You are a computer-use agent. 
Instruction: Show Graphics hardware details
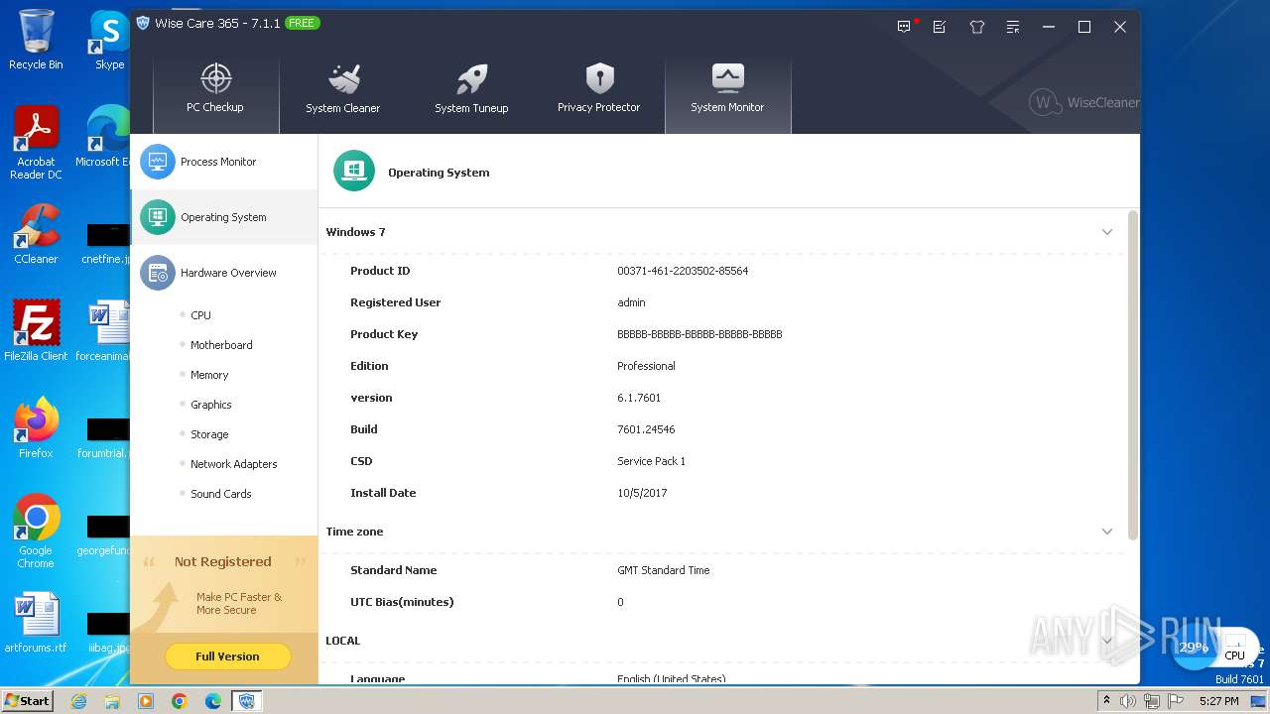[211, 405]
